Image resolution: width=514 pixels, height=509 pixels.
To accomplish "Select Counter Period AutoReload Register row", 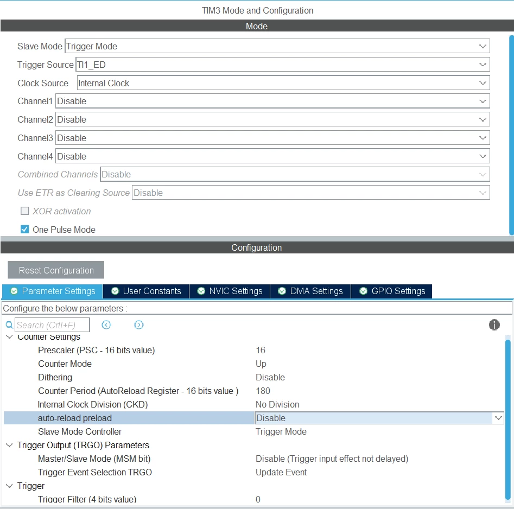I will (138, 391).
